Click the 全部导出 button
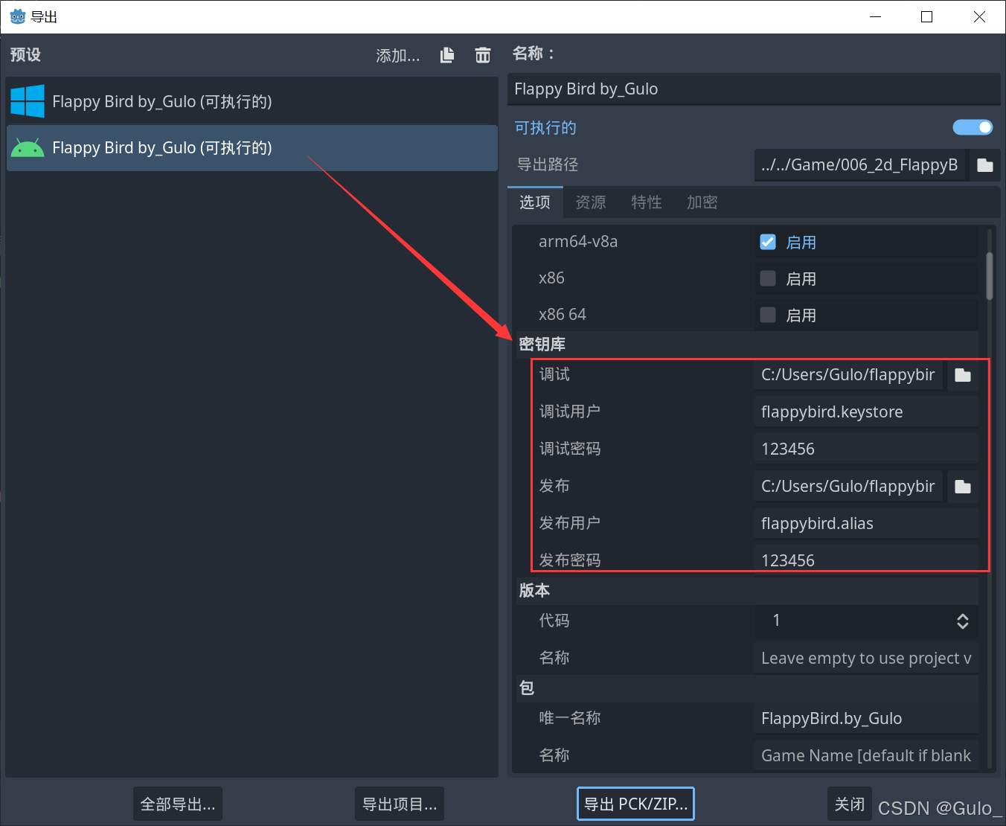The image size is (1006, 826). click(177, 804)
